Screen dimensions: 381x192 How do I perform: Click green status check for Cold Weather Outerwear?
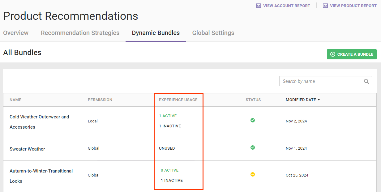253,120
